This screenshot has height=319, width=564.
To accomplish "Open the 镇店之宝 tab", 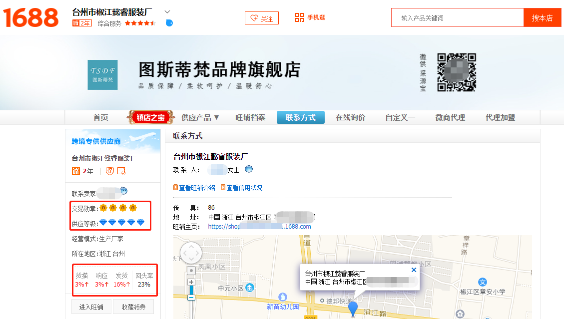I will 151,117.
